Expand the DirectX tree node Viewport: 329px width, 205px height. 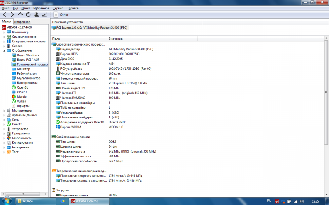(x=4, y=124)
